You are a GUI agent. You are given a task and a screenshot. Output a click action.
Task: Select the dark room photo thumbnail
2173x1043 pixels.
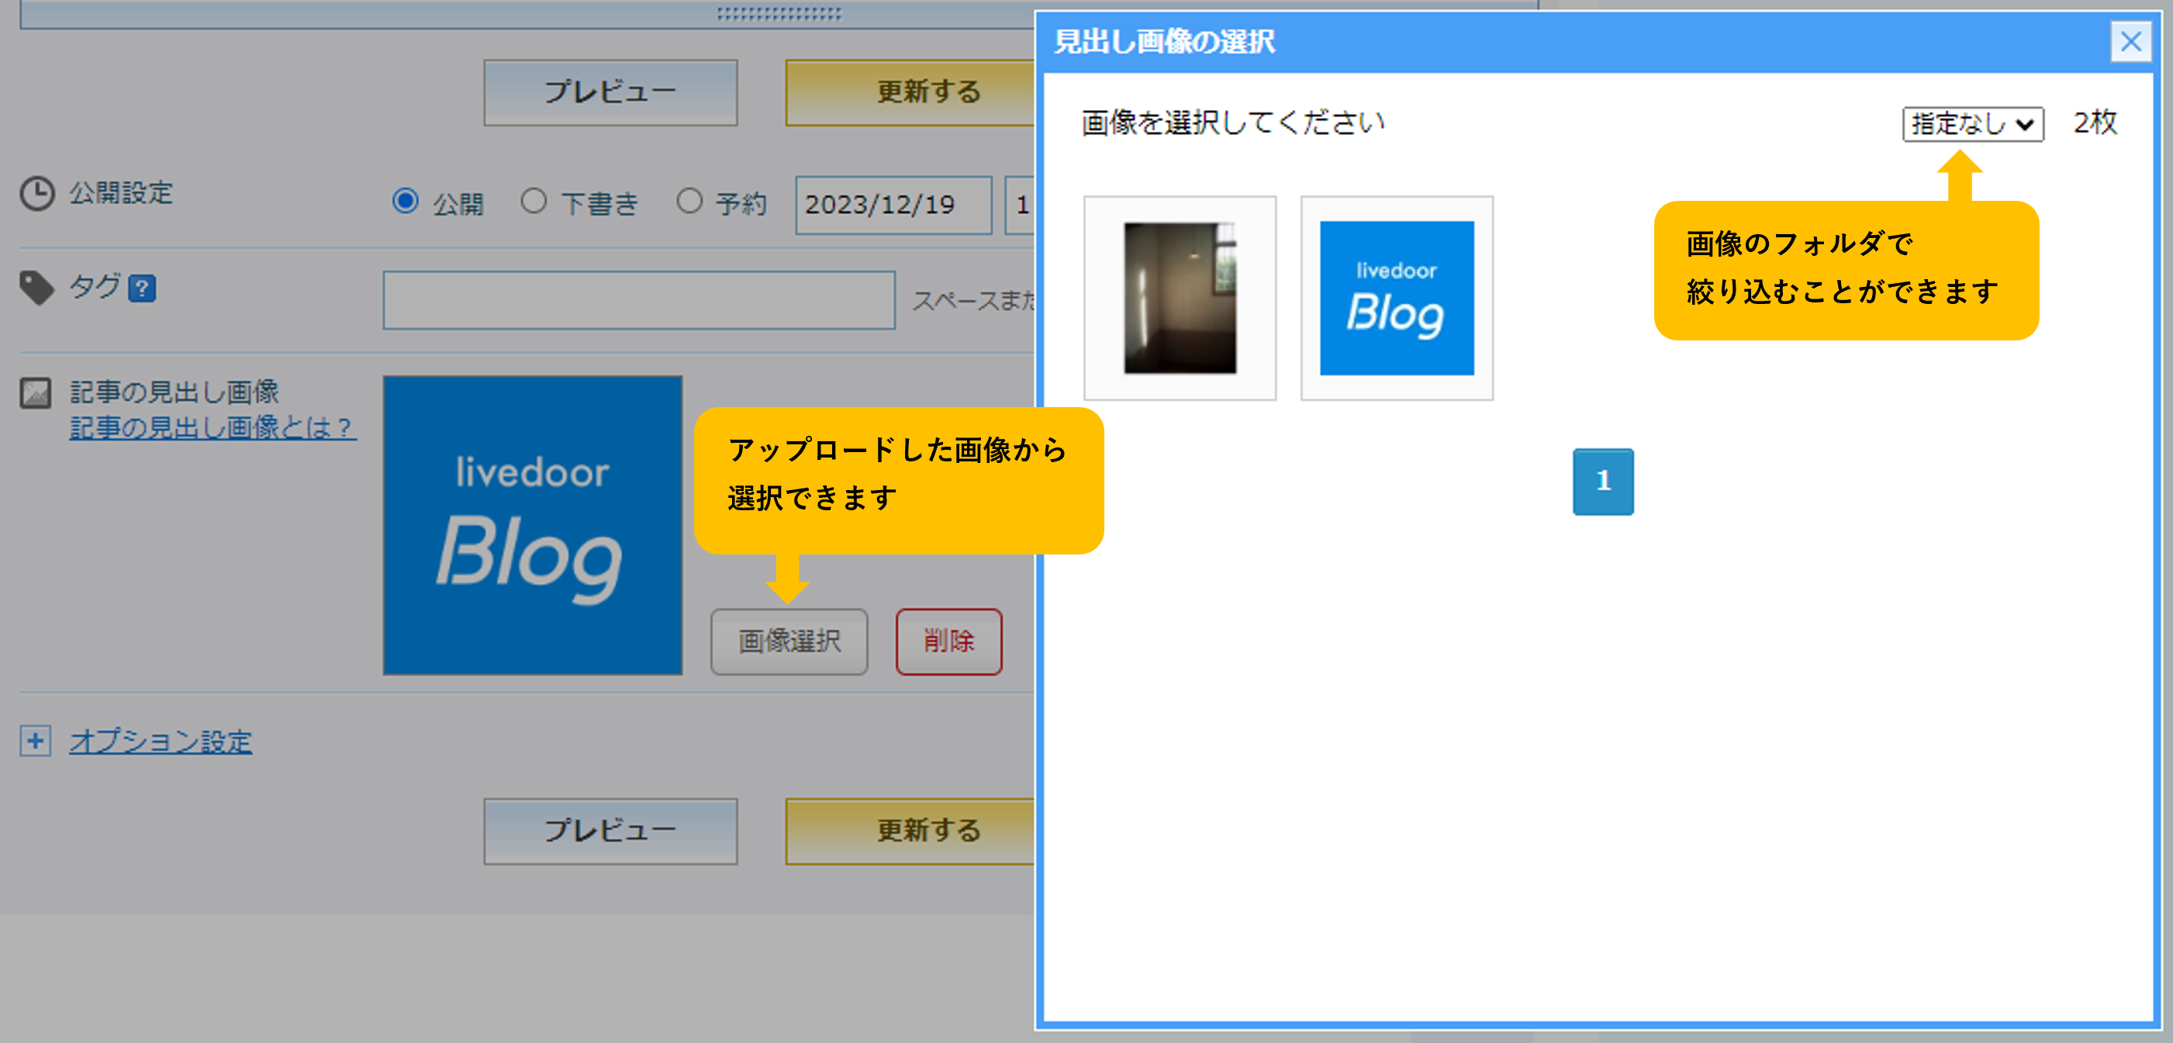point(1180,298)
